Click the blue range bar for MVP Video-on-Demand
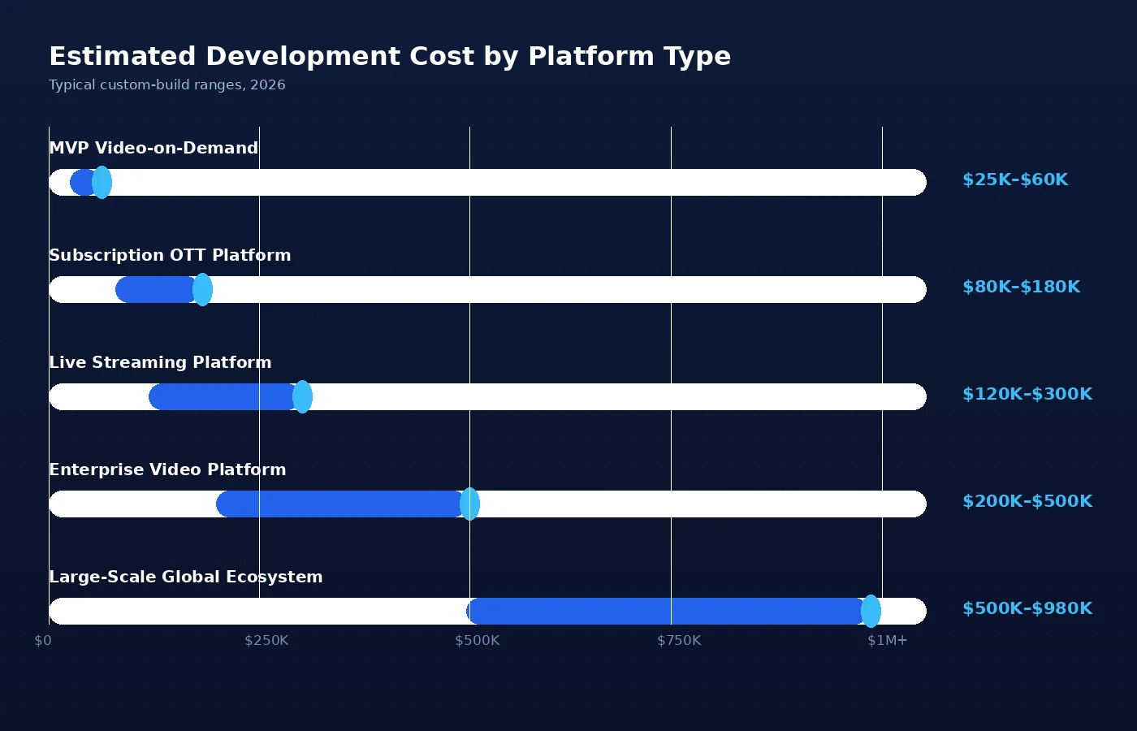Image resolution: width=1137 pixels, height=731 pixels. point(84,182)
